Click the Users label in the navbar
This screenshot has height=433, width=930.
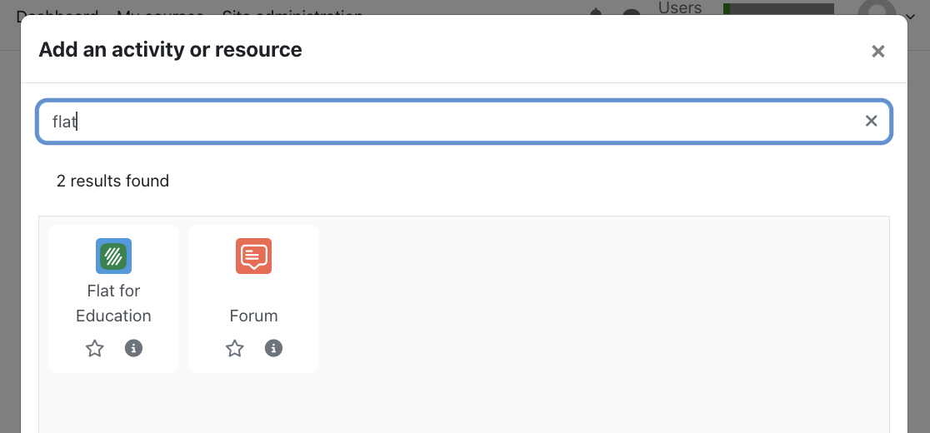[x=680, y=8]
